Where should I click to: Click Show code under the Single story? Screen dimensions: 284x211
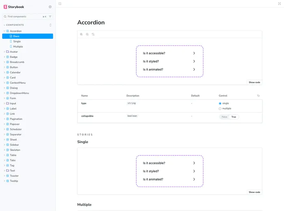click(254, 192)
